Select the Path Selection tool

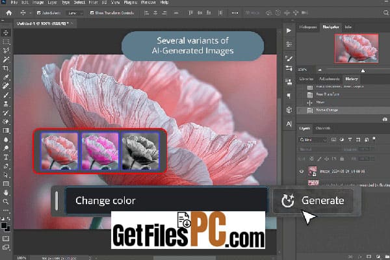pyautogui.click(x=6, y=175)
